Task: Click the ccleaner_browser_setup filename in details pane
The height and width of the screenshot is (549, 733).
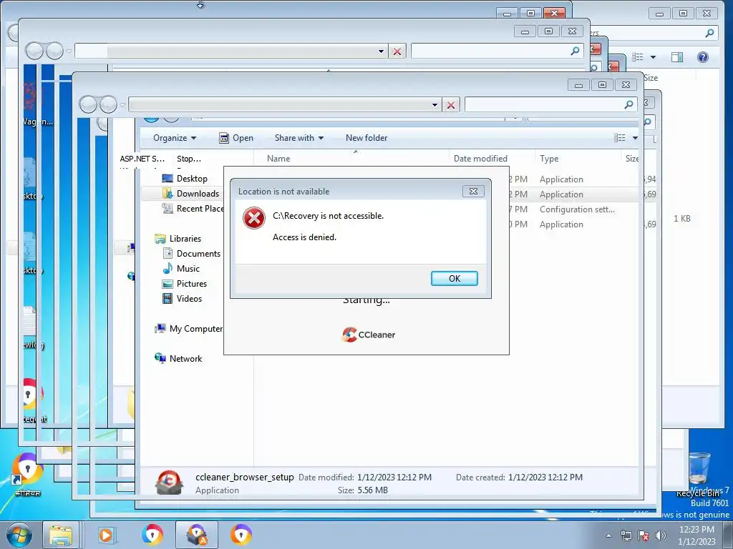Action: click(245, 477)
